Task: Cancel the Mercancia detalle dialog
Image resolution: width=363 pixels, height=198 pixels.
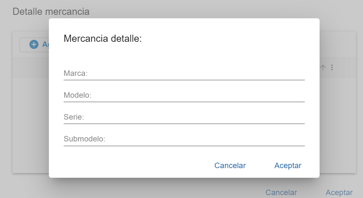Action: [230, 166]
